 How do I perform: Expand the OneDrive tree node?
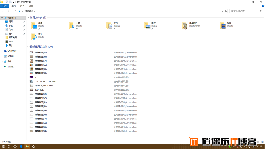pyautogui.click(x=2, y=51)
